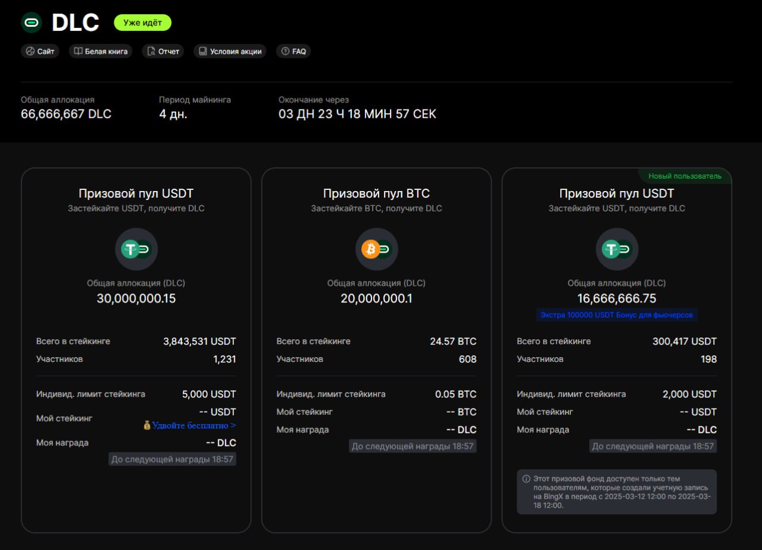The width and height of the screenshot is (762, 550).
Task: Click the -- BTC my staking value
Action: 461,412
